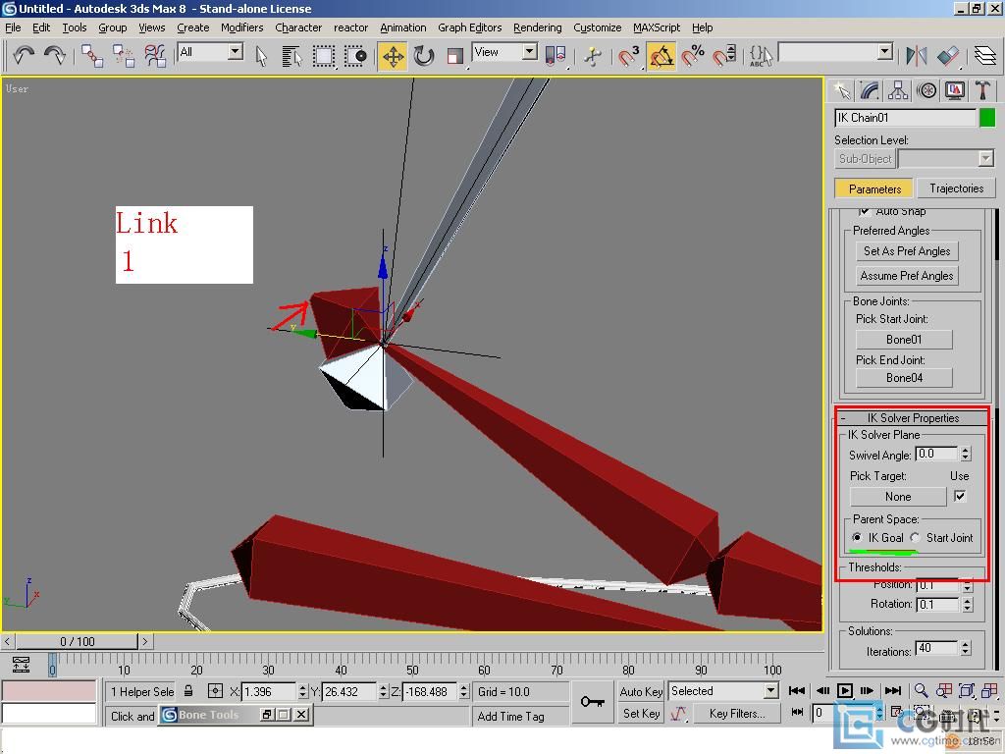Toggle Select and Manipulate tool
The height and width of the screenshot is (754, 1005).
[x=593, y=56]
